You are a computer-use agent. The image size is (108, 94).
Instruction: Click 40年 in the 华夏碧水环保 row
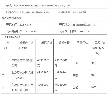(93, 87)
